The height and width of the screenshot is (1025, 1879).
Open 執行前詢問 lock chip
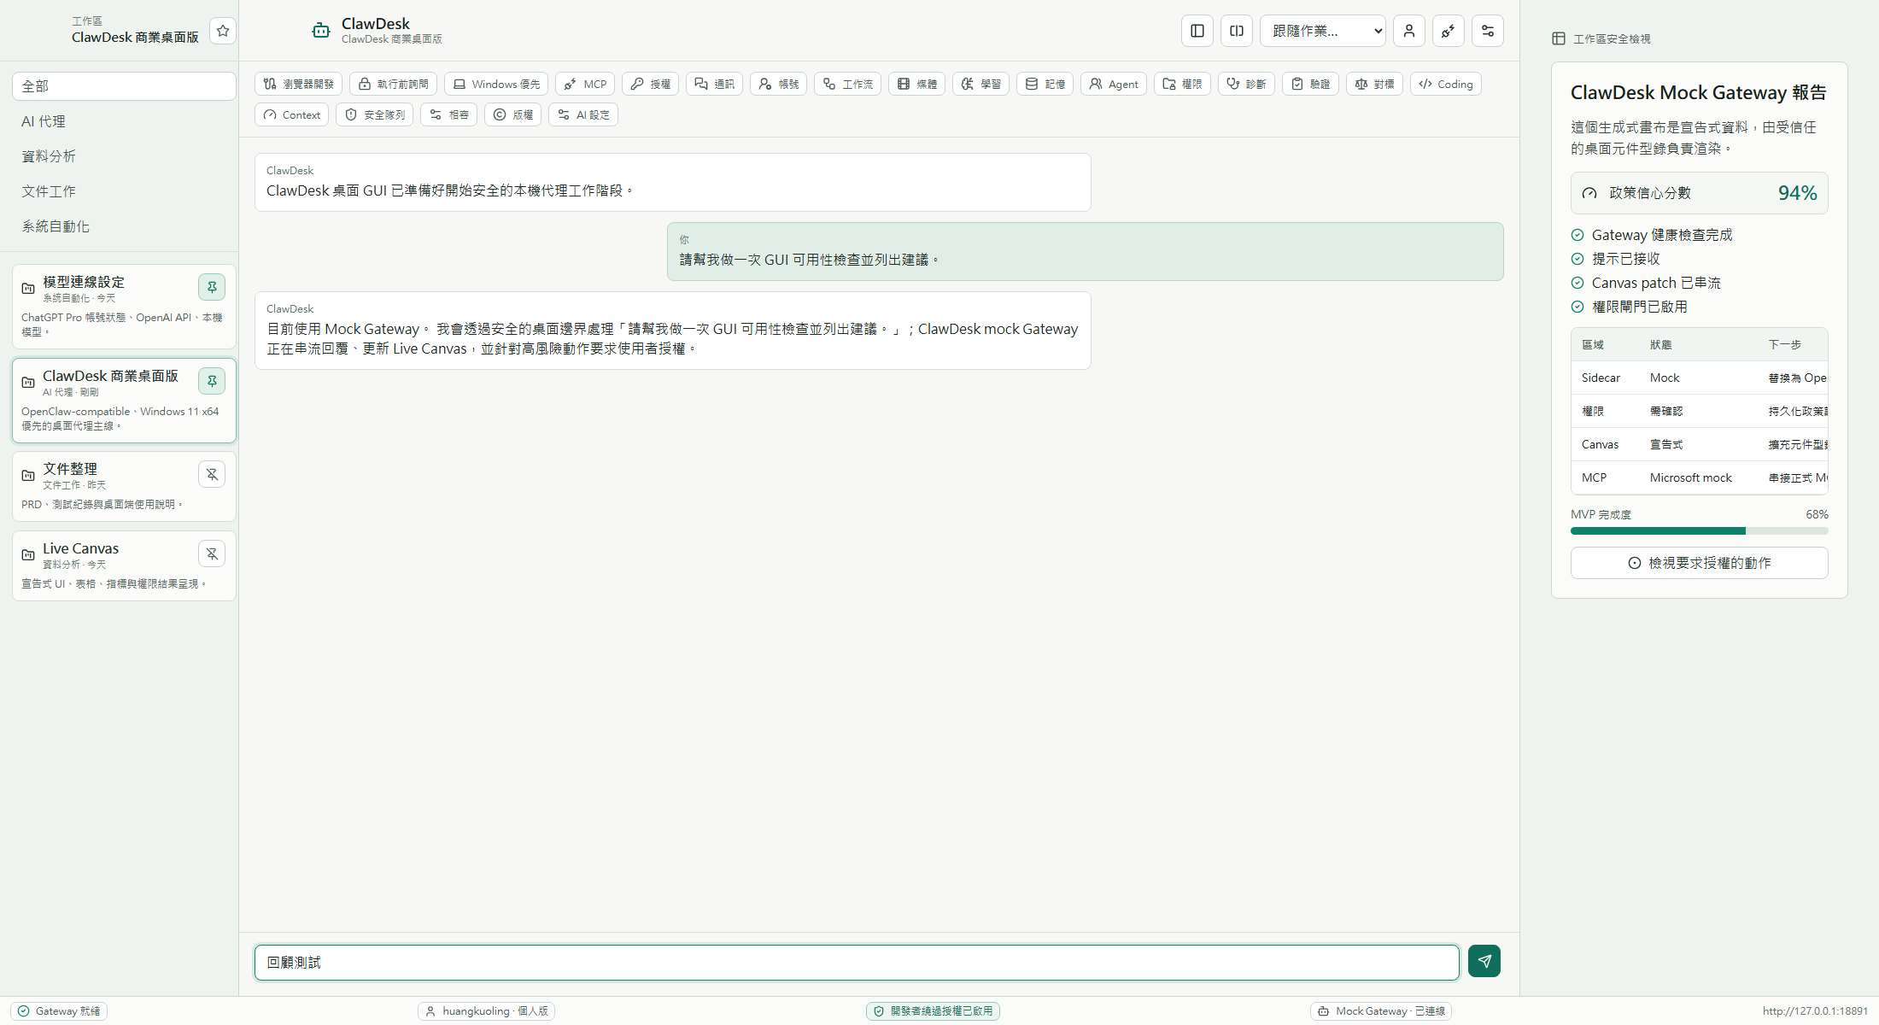coord(393,84)
